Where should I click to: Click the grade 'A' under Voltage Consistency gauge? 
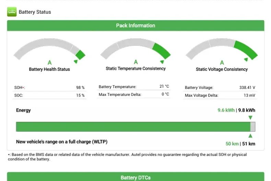pos(222,63)
